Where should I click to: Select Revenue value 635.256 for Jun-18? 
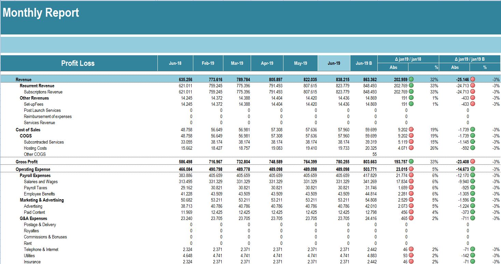tap(185, 79)
